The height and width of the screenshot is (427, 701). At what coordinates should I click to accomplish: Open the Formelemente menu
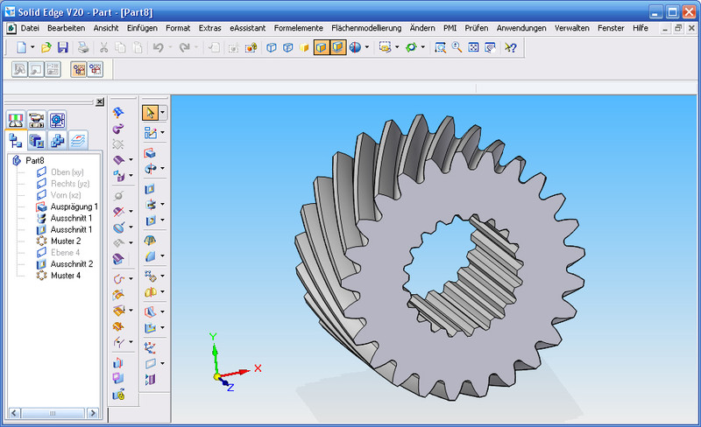pos(298,28)
